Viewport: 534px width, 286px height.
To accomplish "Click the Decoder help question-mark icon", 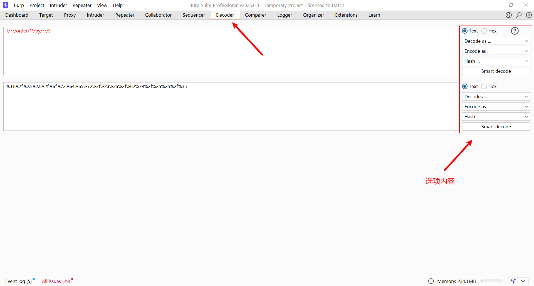I will tap(515, 31).
